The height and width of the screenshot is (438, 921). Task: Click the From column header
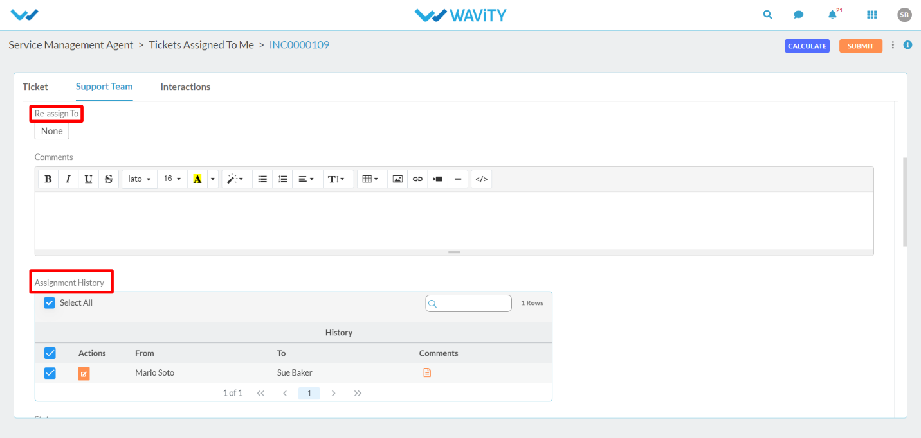tap(145, 353)
